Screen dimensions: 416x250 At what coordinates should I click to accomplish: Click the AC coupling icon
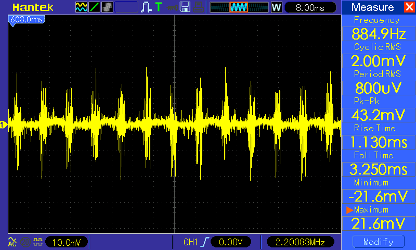pos(12,242)
